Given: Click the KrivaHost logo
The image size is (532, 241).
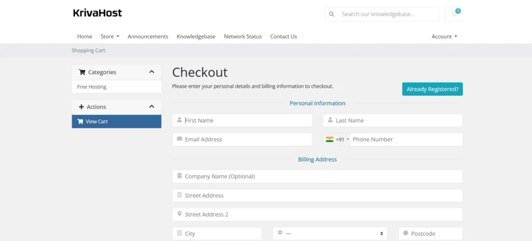Looking at the screenshot, I should 97,13.
